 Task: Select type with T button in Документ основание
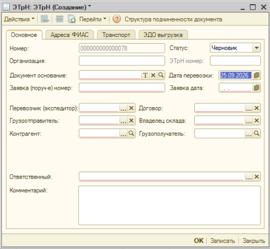click(145, 75)
